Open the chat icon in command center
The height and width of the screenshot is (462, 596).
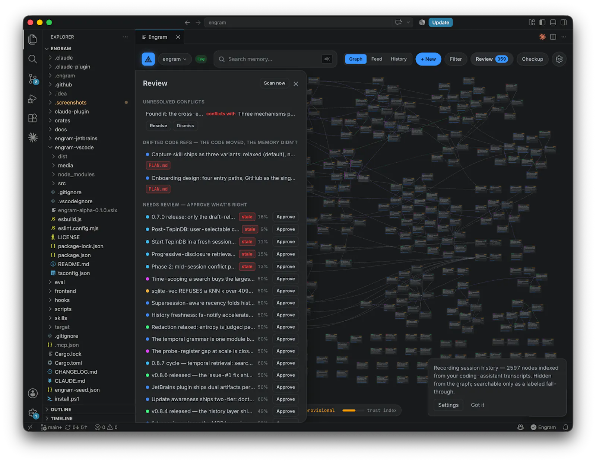click(x=399, y=23)
